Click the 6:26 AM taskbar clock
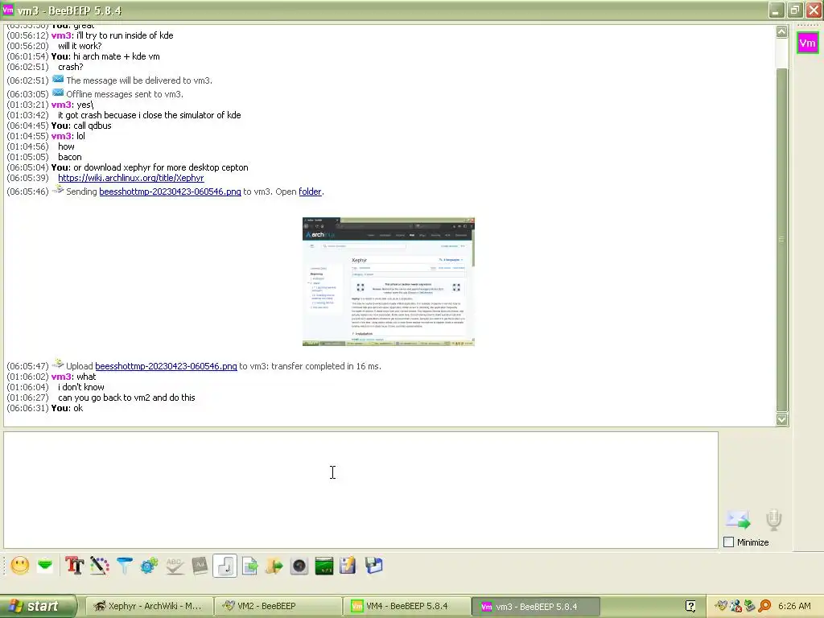Screen dimensions: 824x618 (x=794, y=606)
